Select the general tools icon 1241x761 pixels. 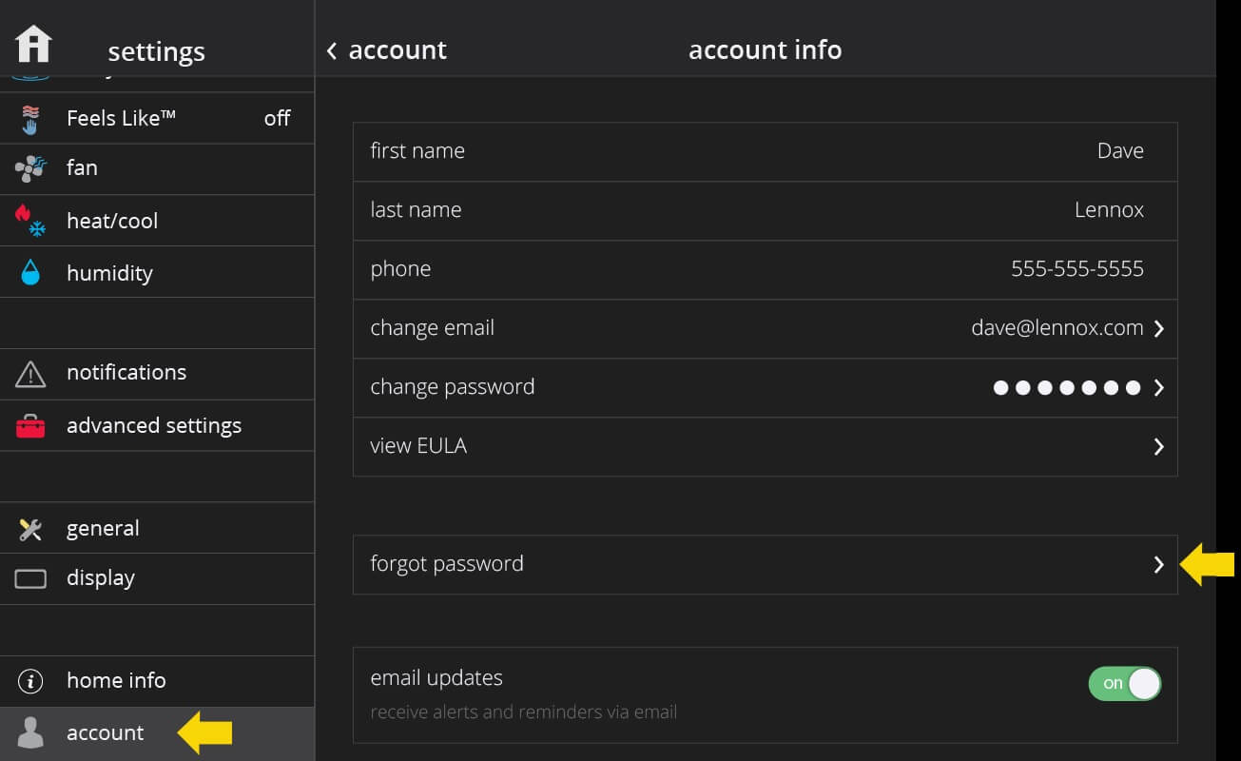click(30, 529)
